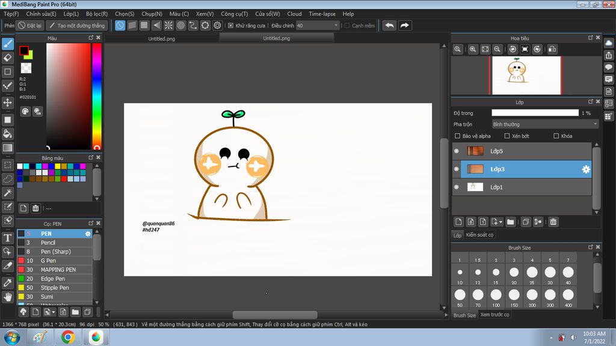The width and height of the screenshot is (616, 346).
Task: Click the navigator preview thumbnail
Action: (x=526, y=75)
